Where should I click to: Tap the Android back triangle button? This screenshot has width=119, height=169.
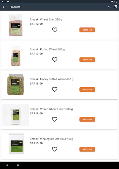(7, 165)
